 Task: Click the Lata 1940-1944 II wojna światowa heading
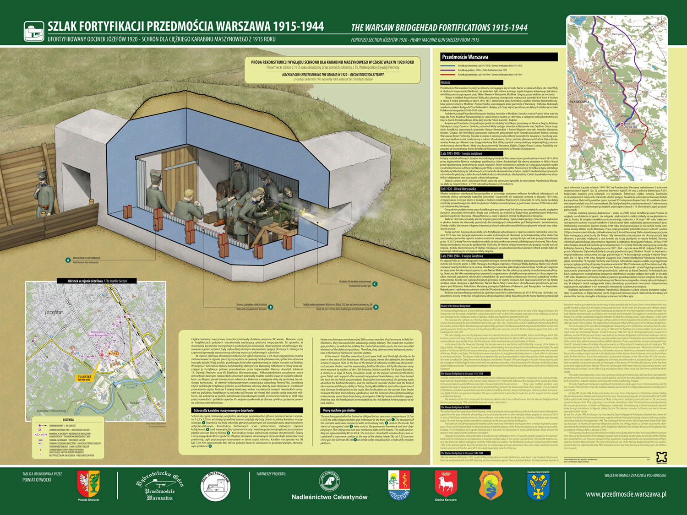click(472, 256)
